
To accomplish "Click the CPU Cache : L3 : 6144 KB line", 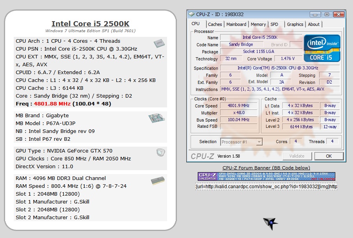I will click(x=49, y=88).
